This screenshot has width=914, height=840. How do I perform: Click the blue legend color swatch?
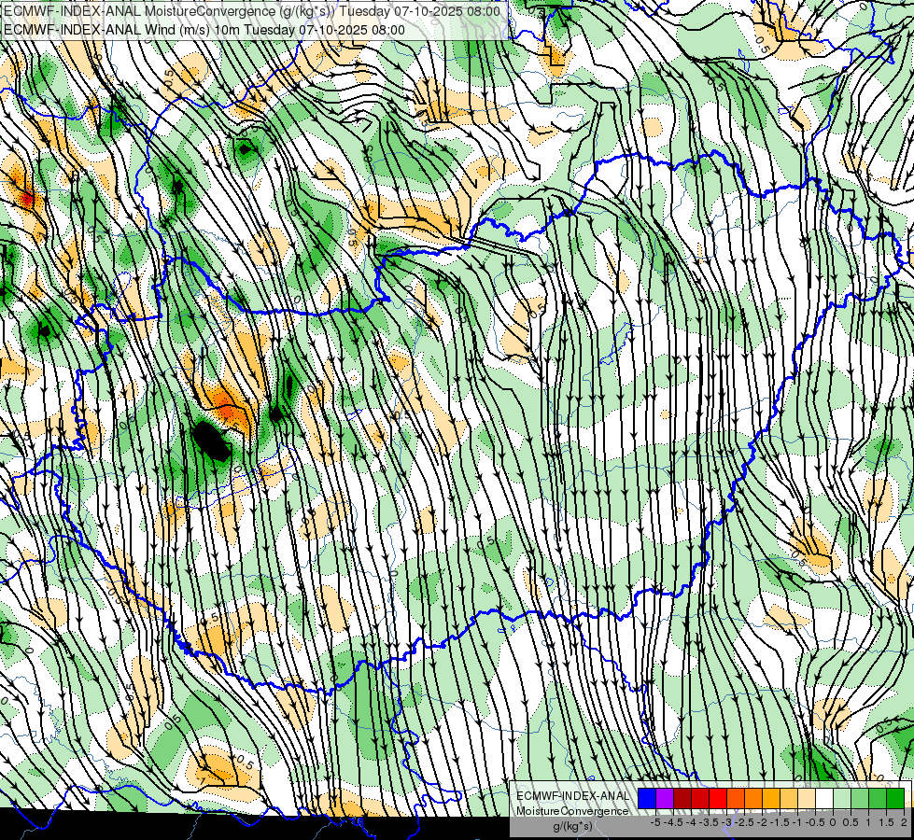coord(647,799)
